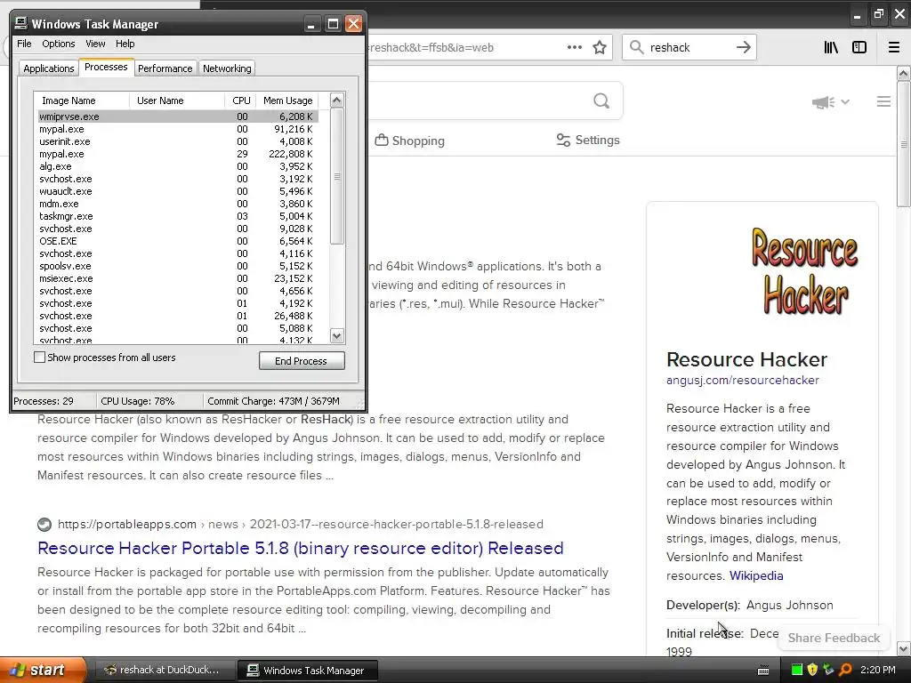
Task: Click process list scrollbar up arrow
Action: tap(337, 100)
